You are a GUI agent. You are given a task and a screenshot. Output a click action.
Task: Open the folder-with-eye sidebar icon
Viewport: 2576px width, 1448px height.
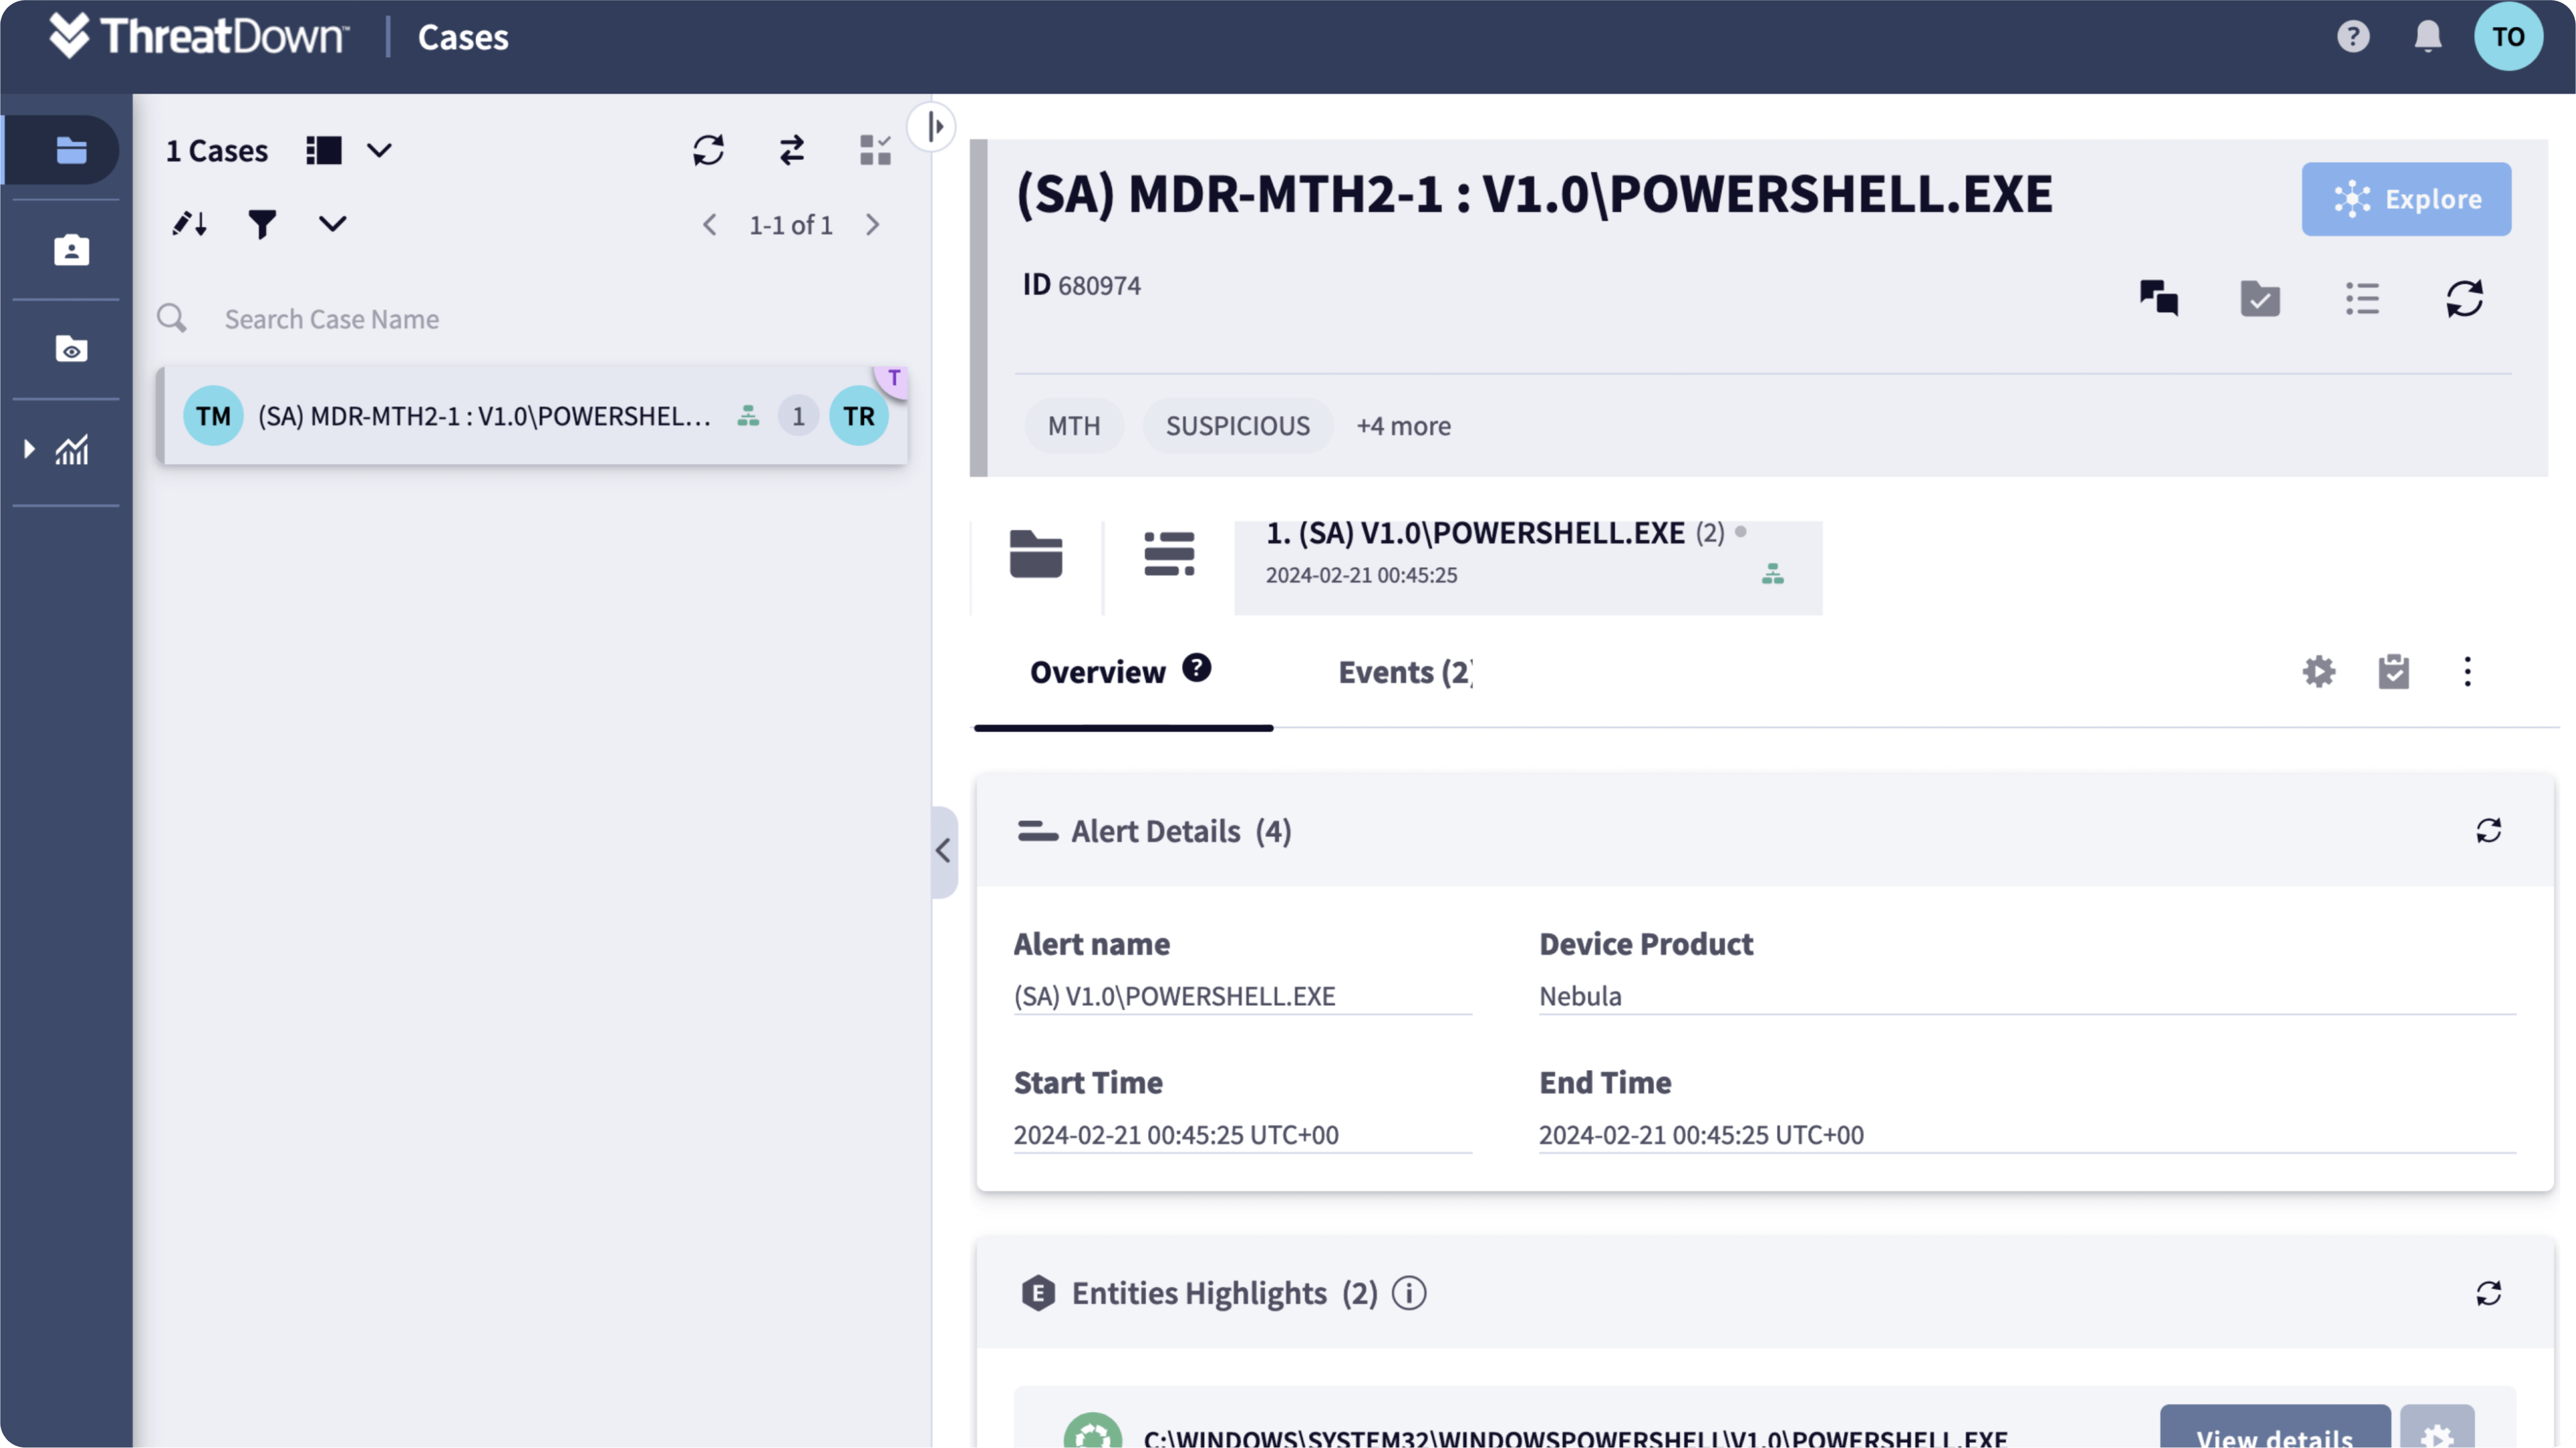click(71, 349)
